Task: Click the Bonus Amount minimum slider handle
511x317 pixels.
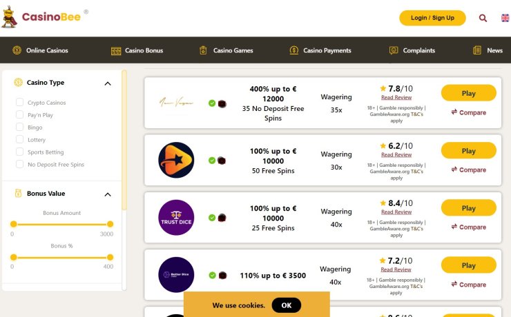Action: 13,224
